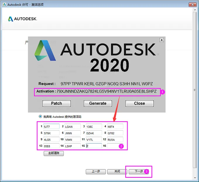Click the empty activation field 16

click(115, 146)
